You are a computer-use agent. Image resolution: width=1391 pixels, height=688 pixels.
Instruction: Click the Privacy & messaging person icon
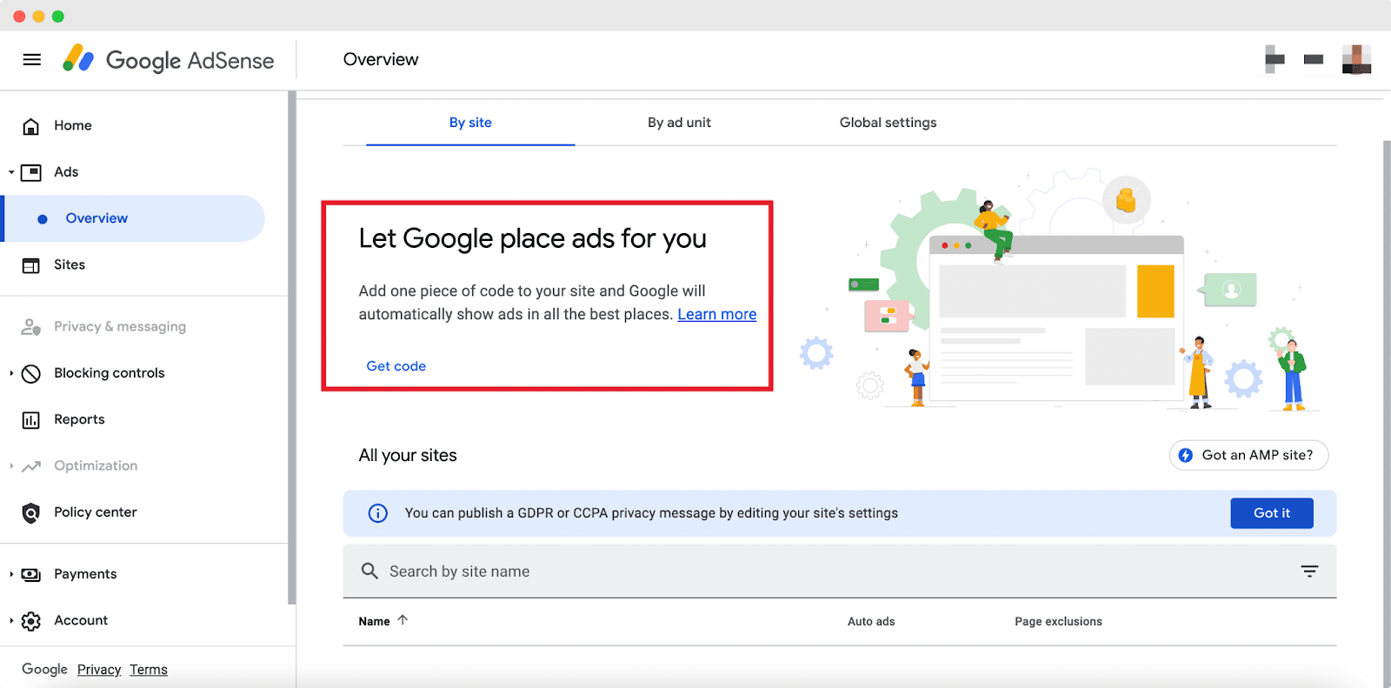click(x=31, y=327)
